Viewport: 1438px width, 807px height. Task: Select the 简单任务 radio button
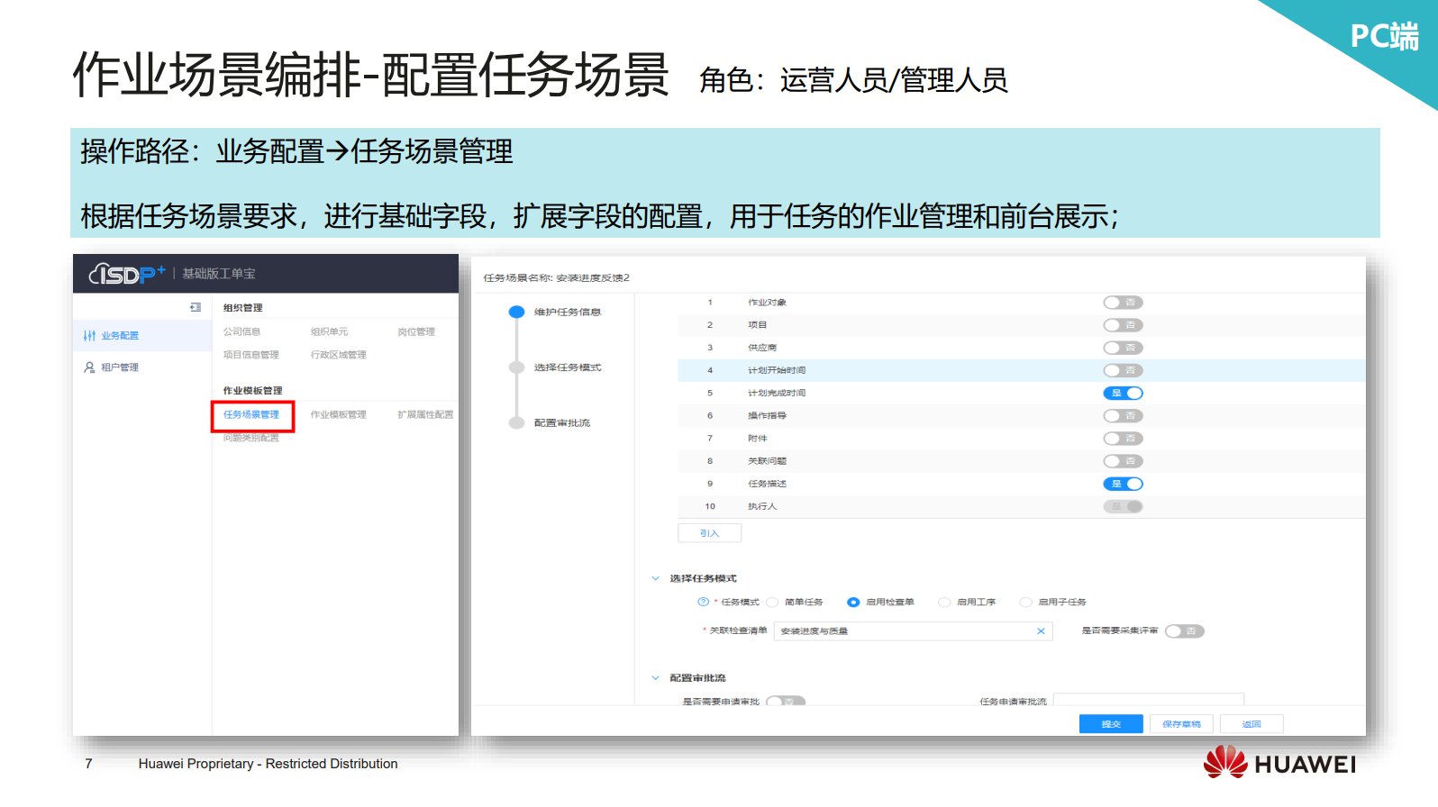pyautogui.click(x=772, y=603)
